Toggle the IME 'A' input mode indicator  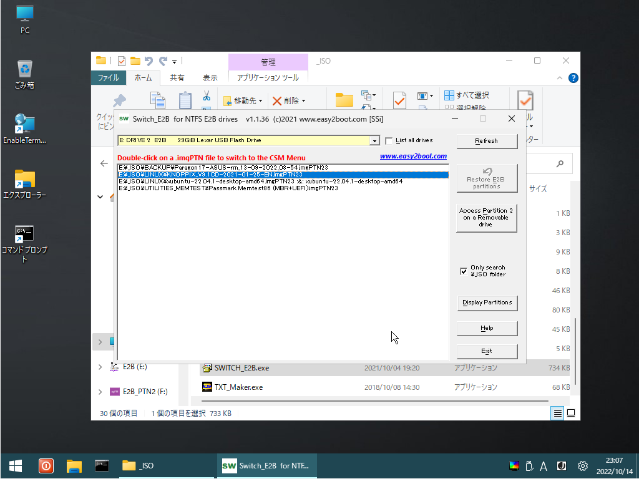coord(544,466)
